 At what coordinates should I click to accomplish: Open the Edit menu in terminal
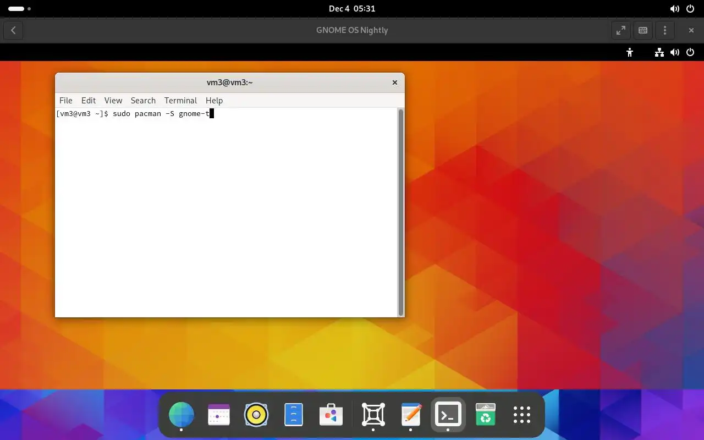click(89, 100)
